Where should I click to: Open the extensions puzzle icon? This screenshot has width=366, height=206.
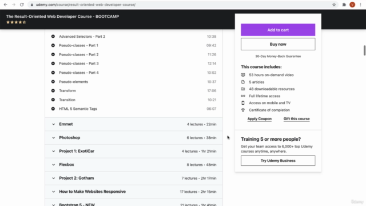tap(344, 5)
